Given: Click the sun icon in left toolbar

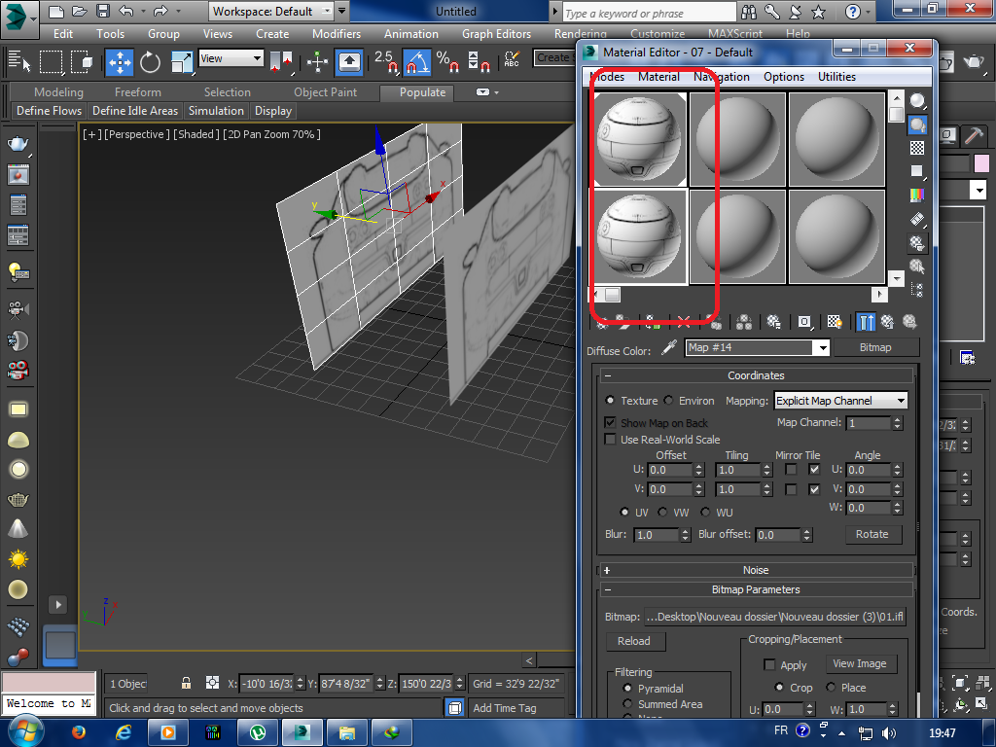Looking at the screenshot, I should click(18, 559).
